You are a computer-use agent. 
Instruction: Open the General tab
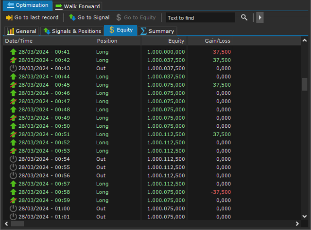(21, 31)
